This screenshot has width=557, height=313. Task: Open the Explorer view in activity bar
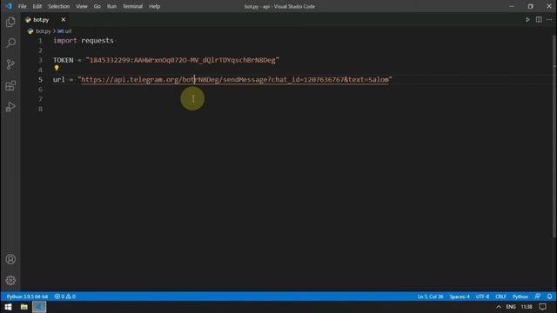[10, 22]
